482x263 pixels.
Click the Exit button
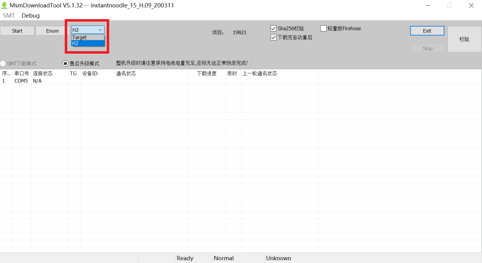tap(427, 31)
